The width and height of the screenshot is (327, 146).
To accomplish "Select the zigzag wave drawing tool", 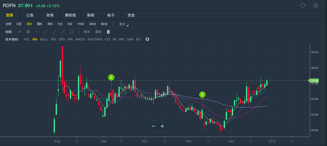I will tap(19, 32).
